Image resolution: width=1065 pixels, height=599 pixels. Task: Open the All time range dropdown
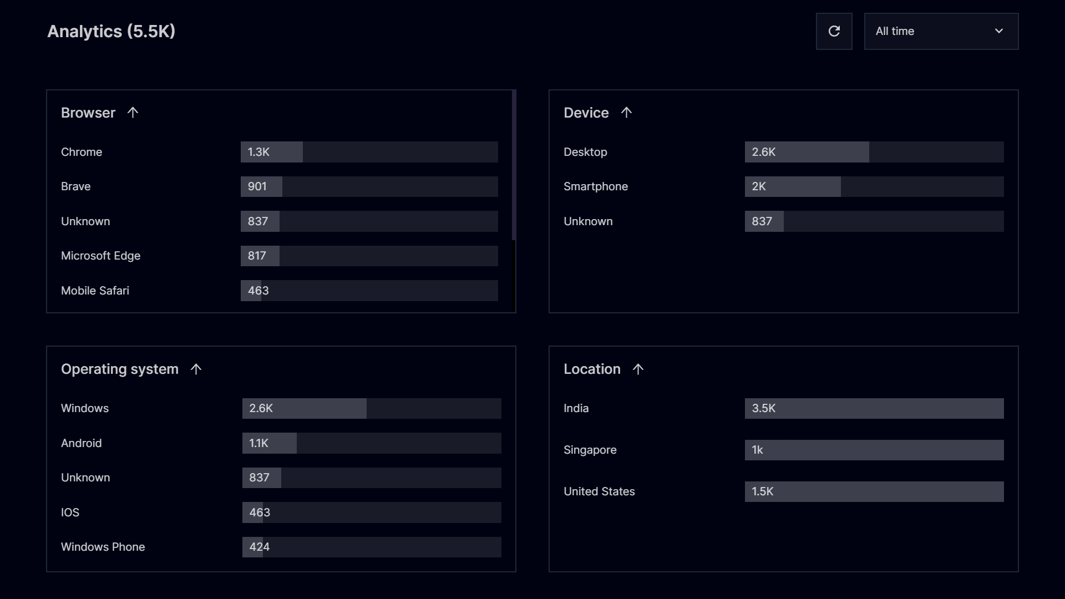[940, 31]
